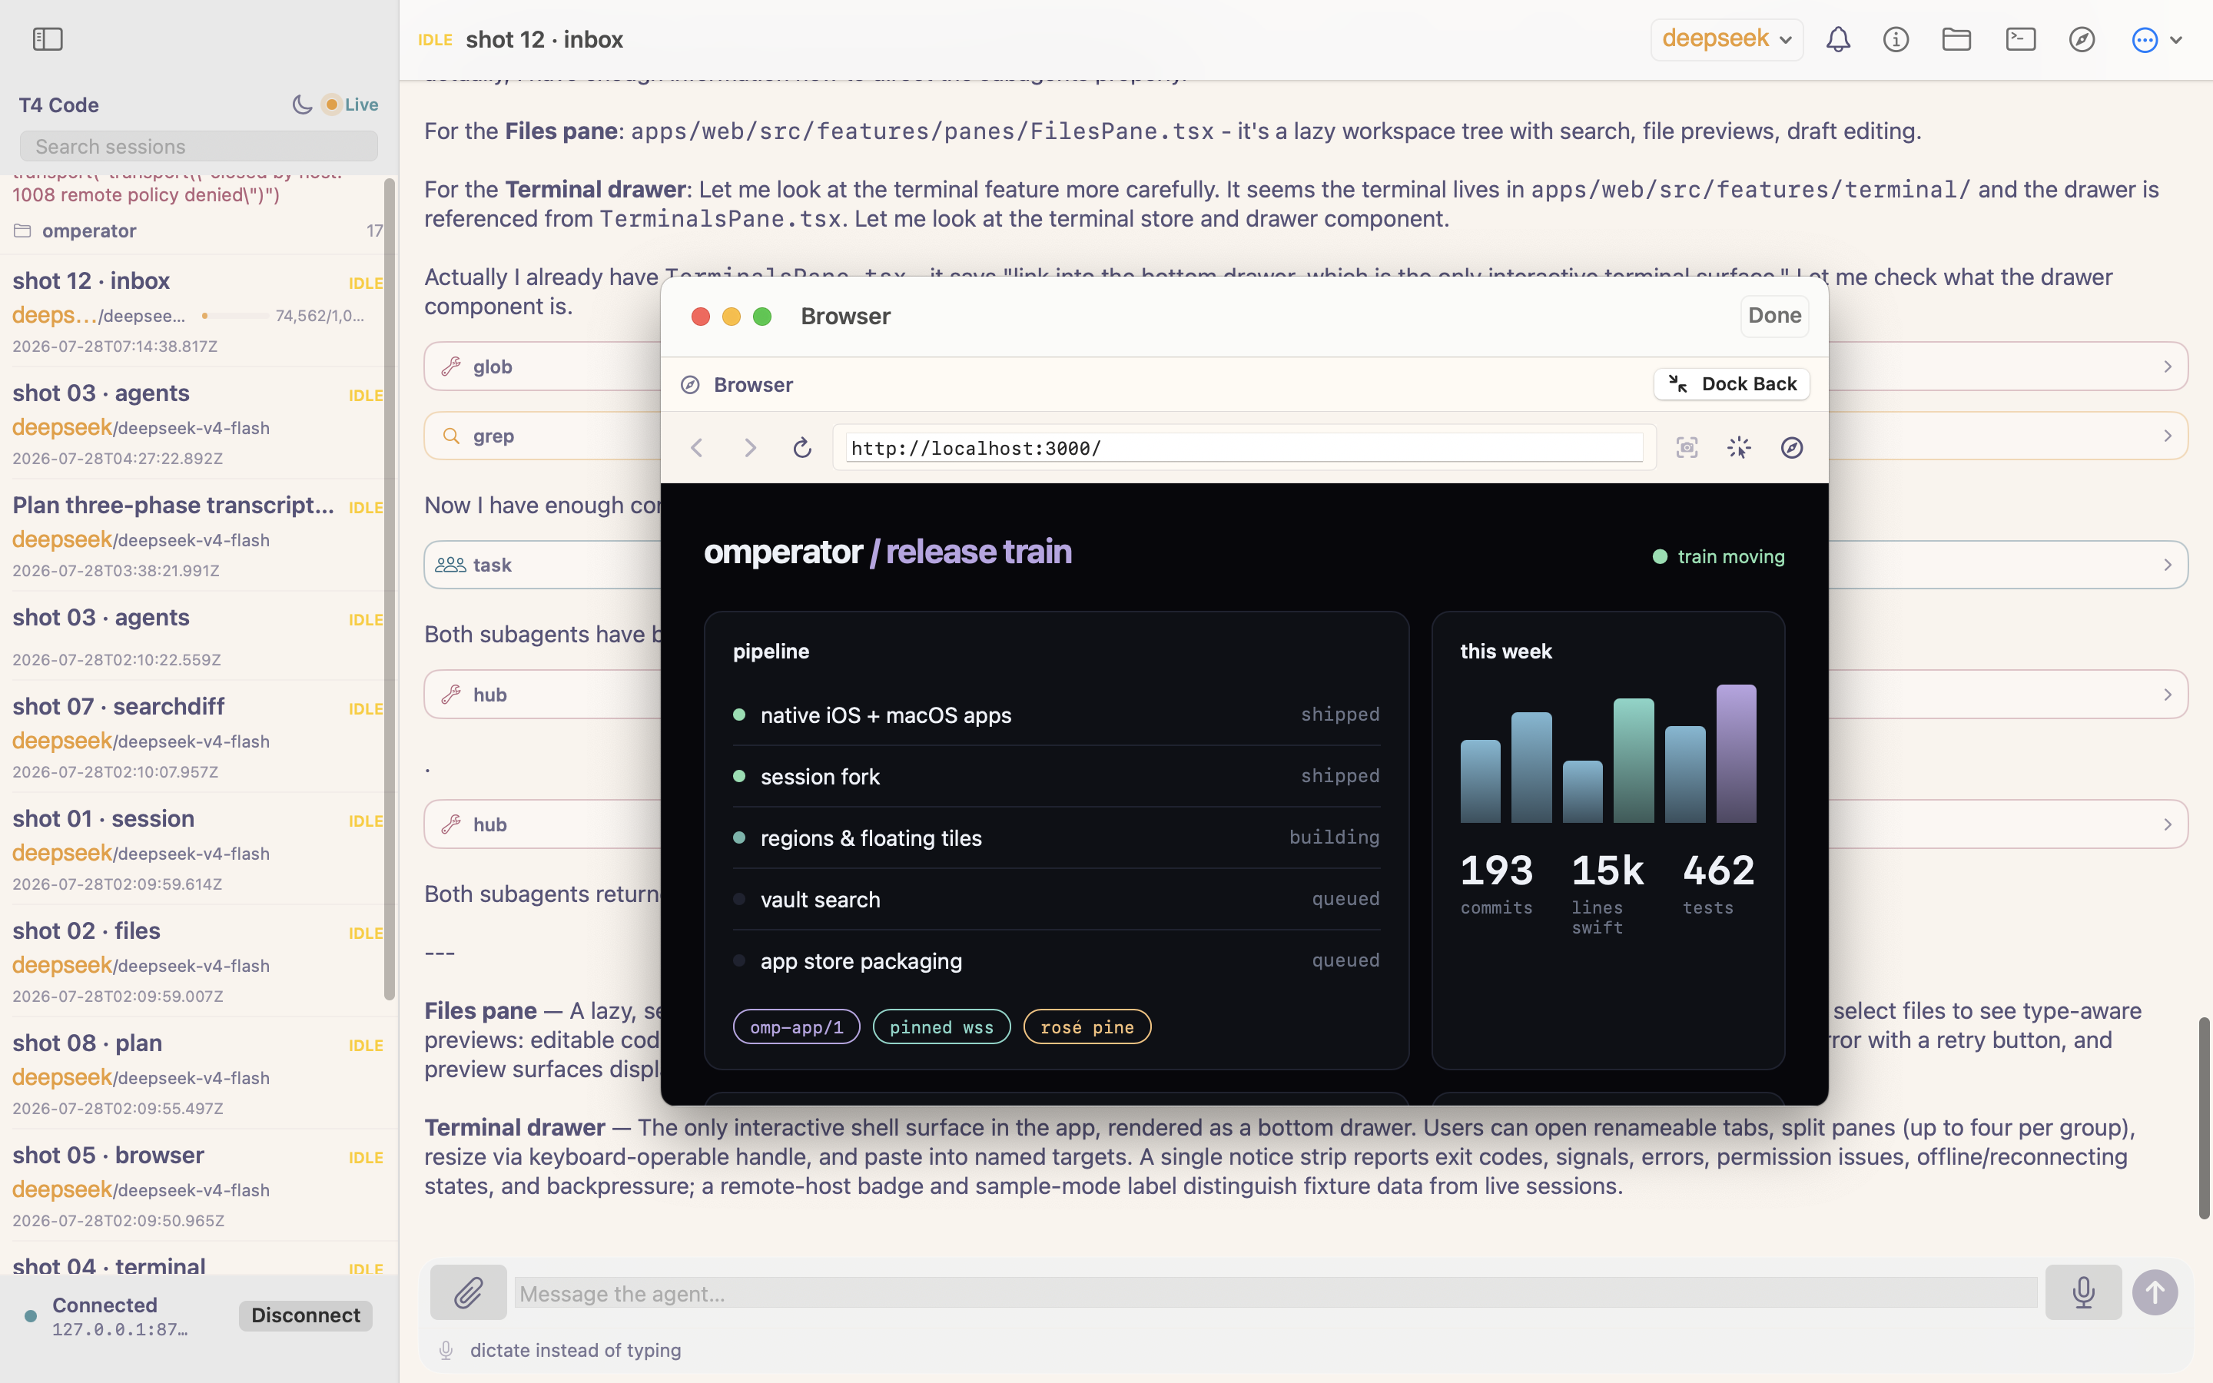Click the 462 tests stat

pos(1718,883)
